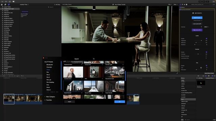Image resolution: width=216 pixels, height=121 pixels.
Task: Open the Titles and Generators sidebar icon
Action: [9, 4]
